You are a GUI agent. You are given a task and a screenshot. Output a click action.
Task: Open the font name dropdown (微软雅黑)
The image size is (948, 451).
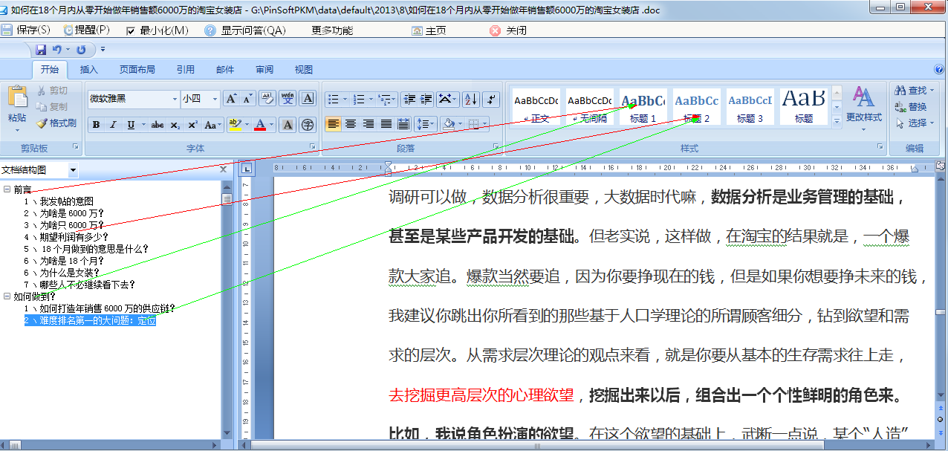point(175,99)
